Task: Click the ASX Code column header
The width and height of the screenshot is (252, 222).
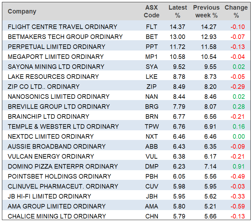Action: point(151,12)
